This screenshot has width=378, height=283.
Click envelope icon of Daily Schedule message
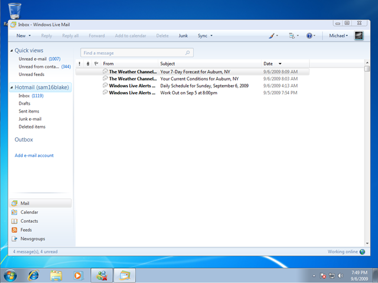click(x=105, y=85)
